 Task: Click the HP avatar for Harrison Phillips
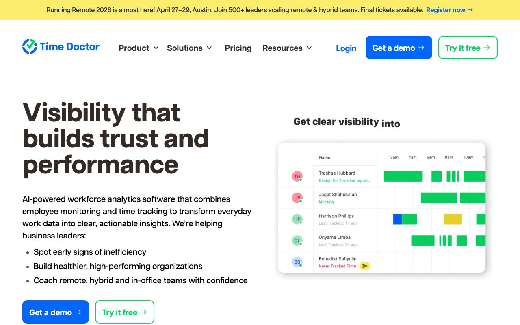coord(297,219)
